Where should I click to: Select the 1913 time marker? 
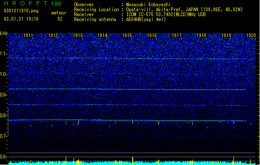tap(78, 35)
